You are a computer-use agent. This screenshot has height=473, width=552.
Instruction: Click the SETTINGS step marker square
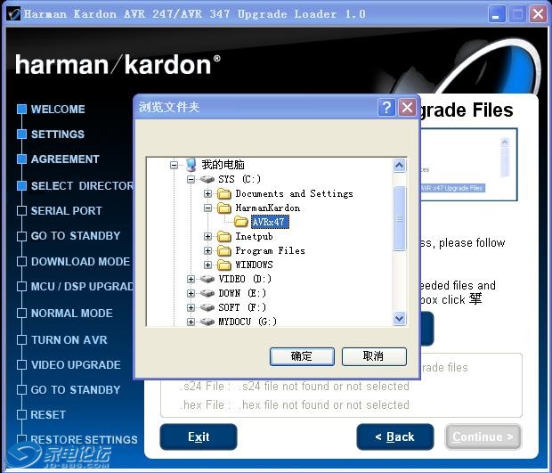(x=22, y=135)
